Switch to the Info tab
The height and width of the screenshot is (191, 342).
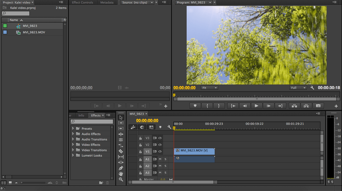[82, 115]
